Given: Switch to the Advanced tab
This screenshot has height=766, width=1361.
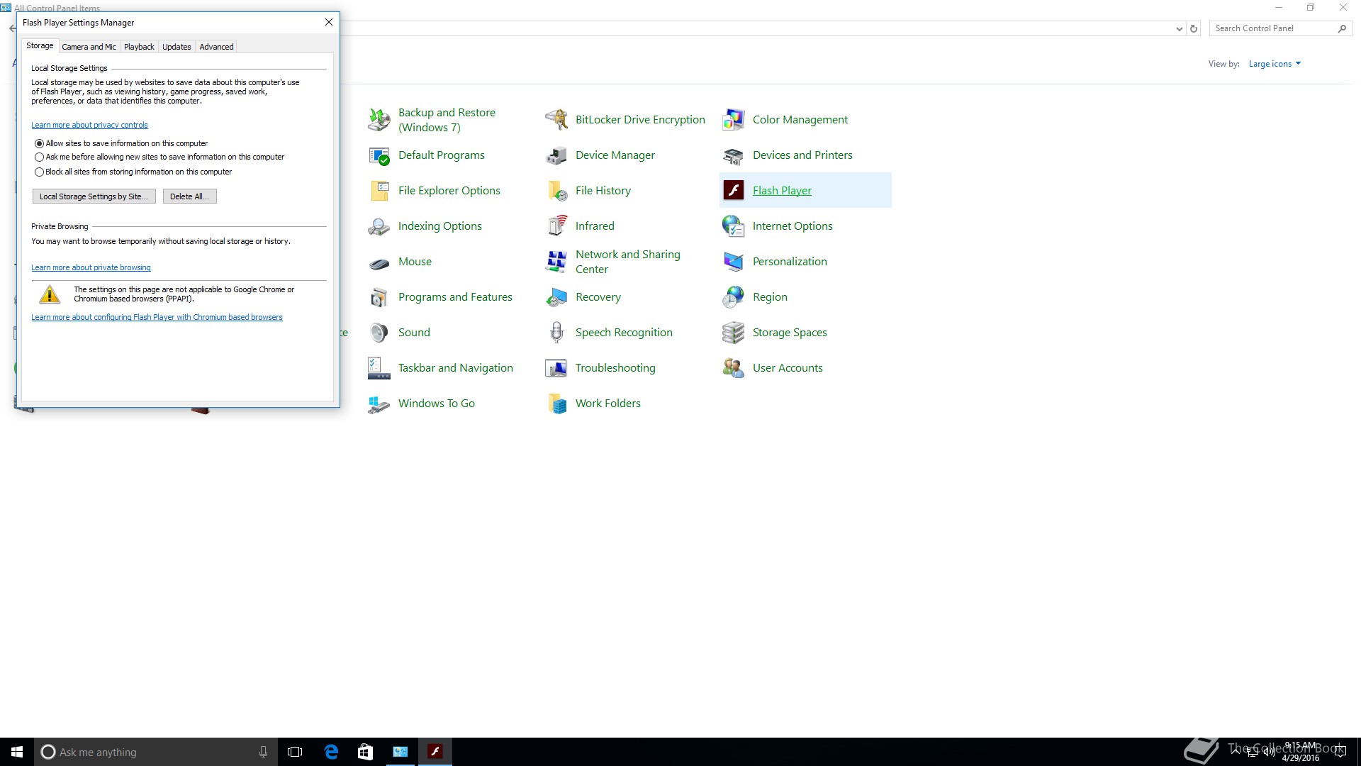Looking at the screenshot, I should coord(216,47).
